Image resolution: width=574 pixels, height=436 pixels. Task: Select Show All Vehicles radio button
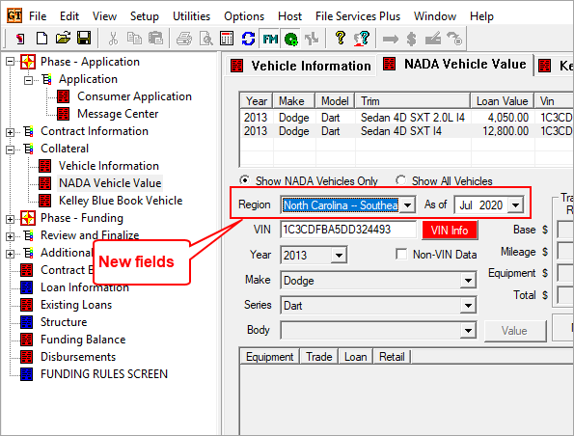401,180
